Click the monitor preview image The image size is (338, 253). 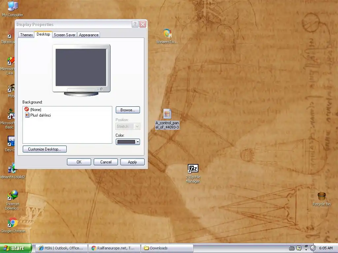pos(81,70)
